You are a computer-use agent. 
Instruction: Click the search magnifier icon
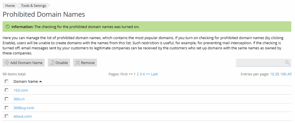(x=287, y=63)
